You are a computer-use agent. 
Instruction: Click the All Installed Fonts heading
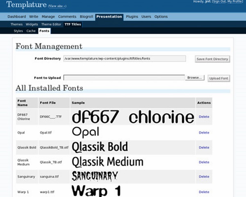pyautogui.click(x=49, y=88)
